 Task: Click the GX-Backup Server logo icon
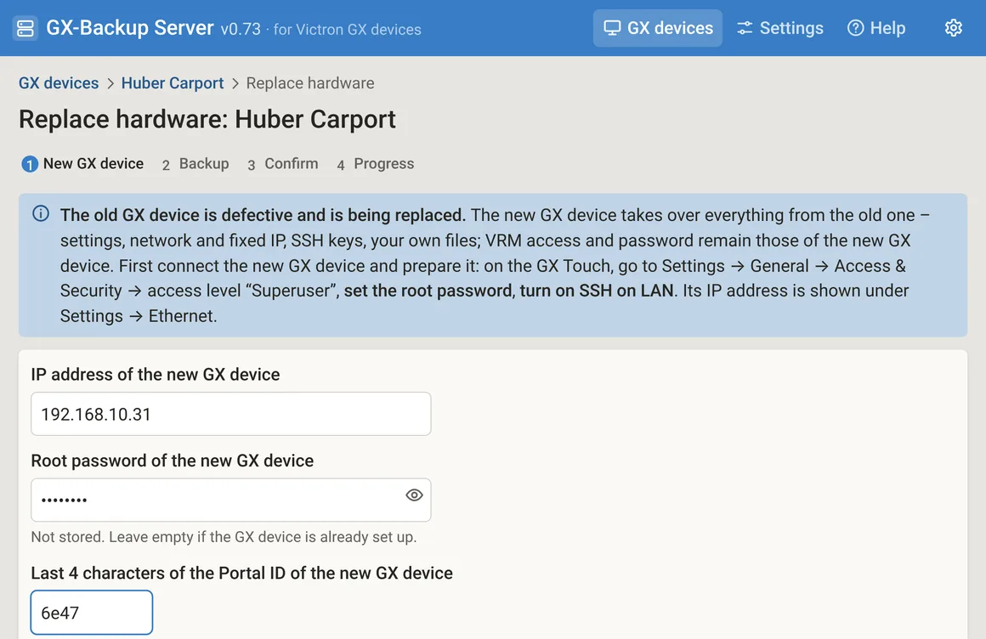[25, 28]
